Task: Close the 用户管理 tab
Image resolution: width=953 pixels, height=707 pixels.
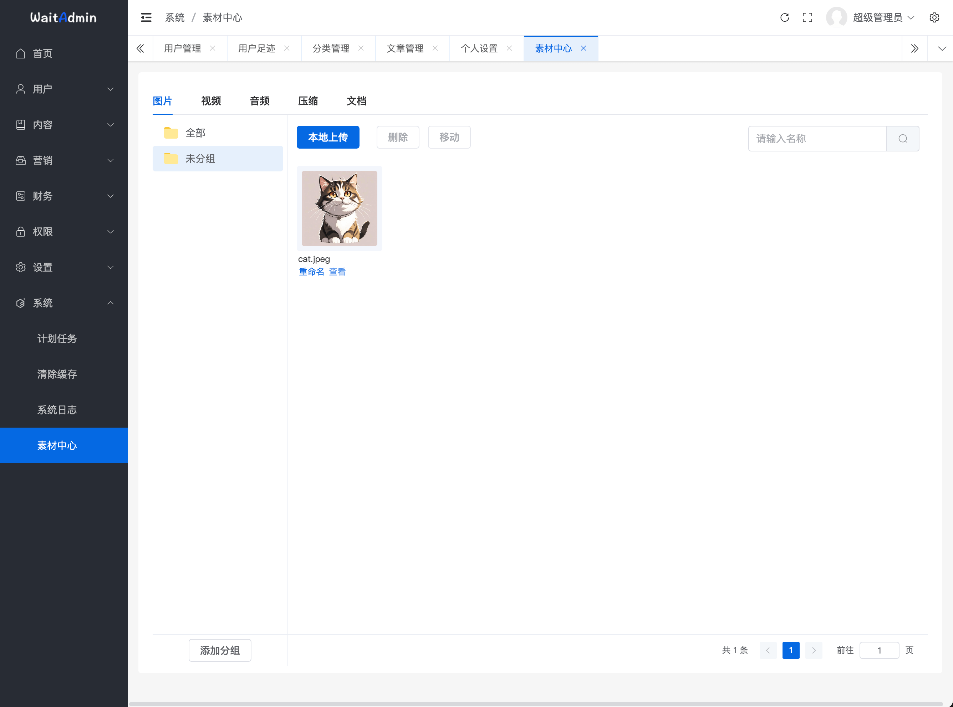Action: 213,48
